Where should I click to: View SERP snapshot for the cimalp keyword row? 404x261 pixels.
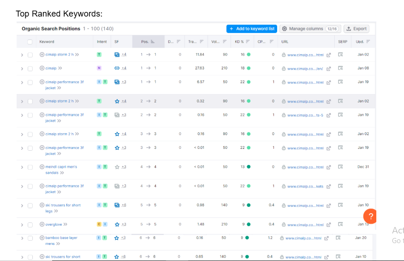(340, 68)
